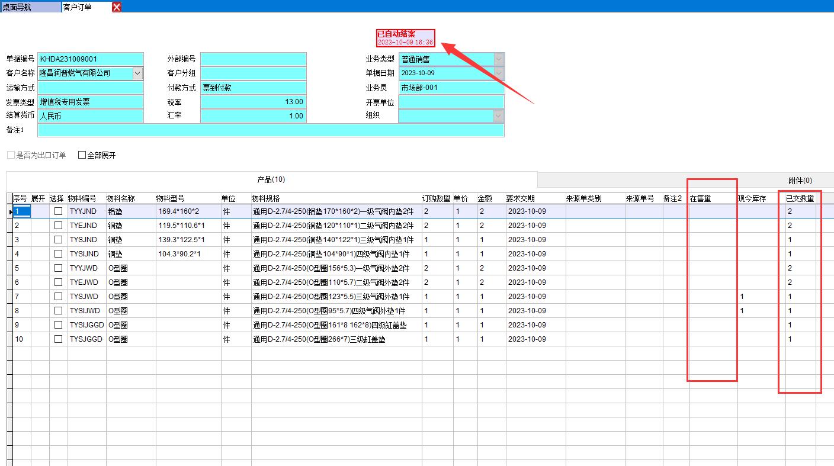The image size is (834, 466).
Task: Expand the 组织 dropdown
Action: tap(499, 116)
